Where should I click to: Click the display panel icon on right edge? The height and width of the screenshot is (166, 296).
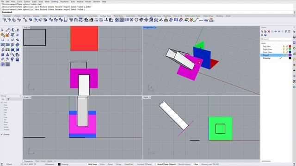294,37
